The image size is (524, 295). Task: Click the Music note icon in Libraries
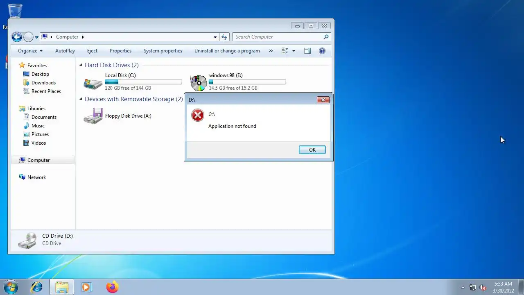pyautogui.click(x=26, y=126)
